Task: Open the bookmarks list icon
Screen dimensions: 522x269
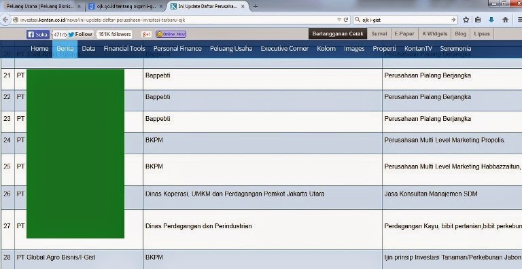Action: click(478, 20)
